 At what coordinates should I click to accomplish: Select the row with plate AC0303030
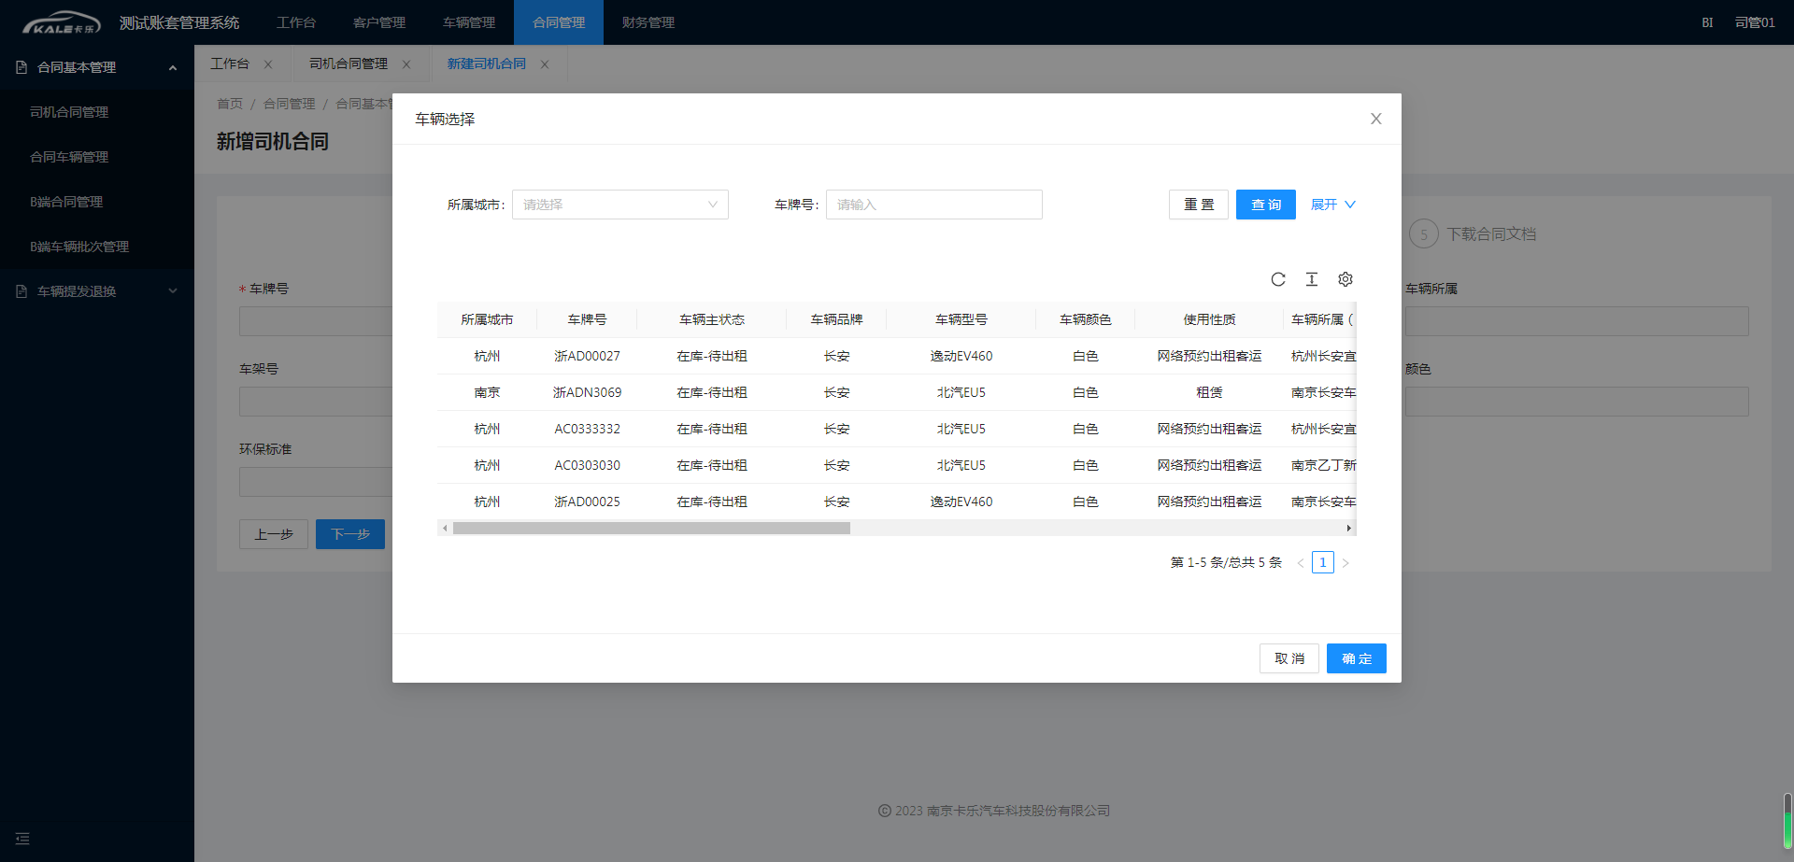point(897,465)
